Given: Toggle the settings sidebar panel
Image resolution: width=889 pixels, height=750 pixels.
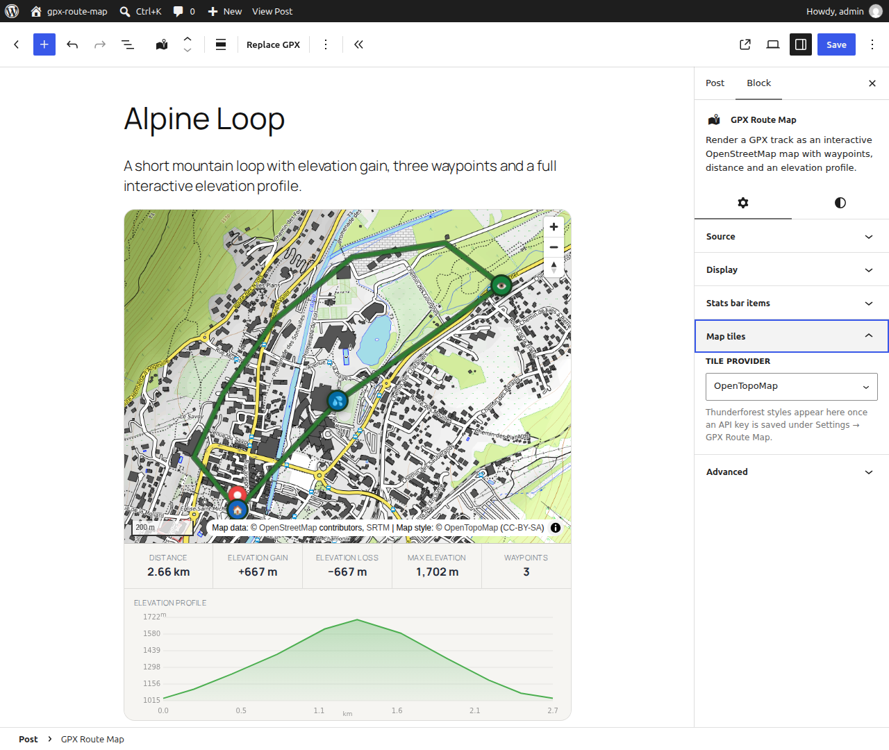Looking at the screenshot, I should point(801,44).
